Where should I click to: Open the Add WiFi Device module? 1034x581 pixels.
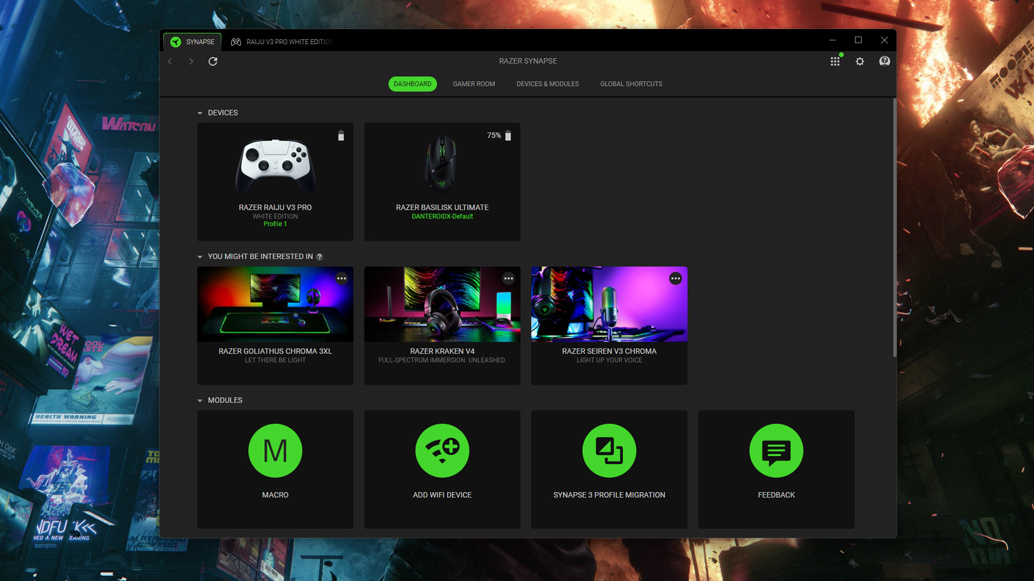pyautogui.click(x=442, y=451)
